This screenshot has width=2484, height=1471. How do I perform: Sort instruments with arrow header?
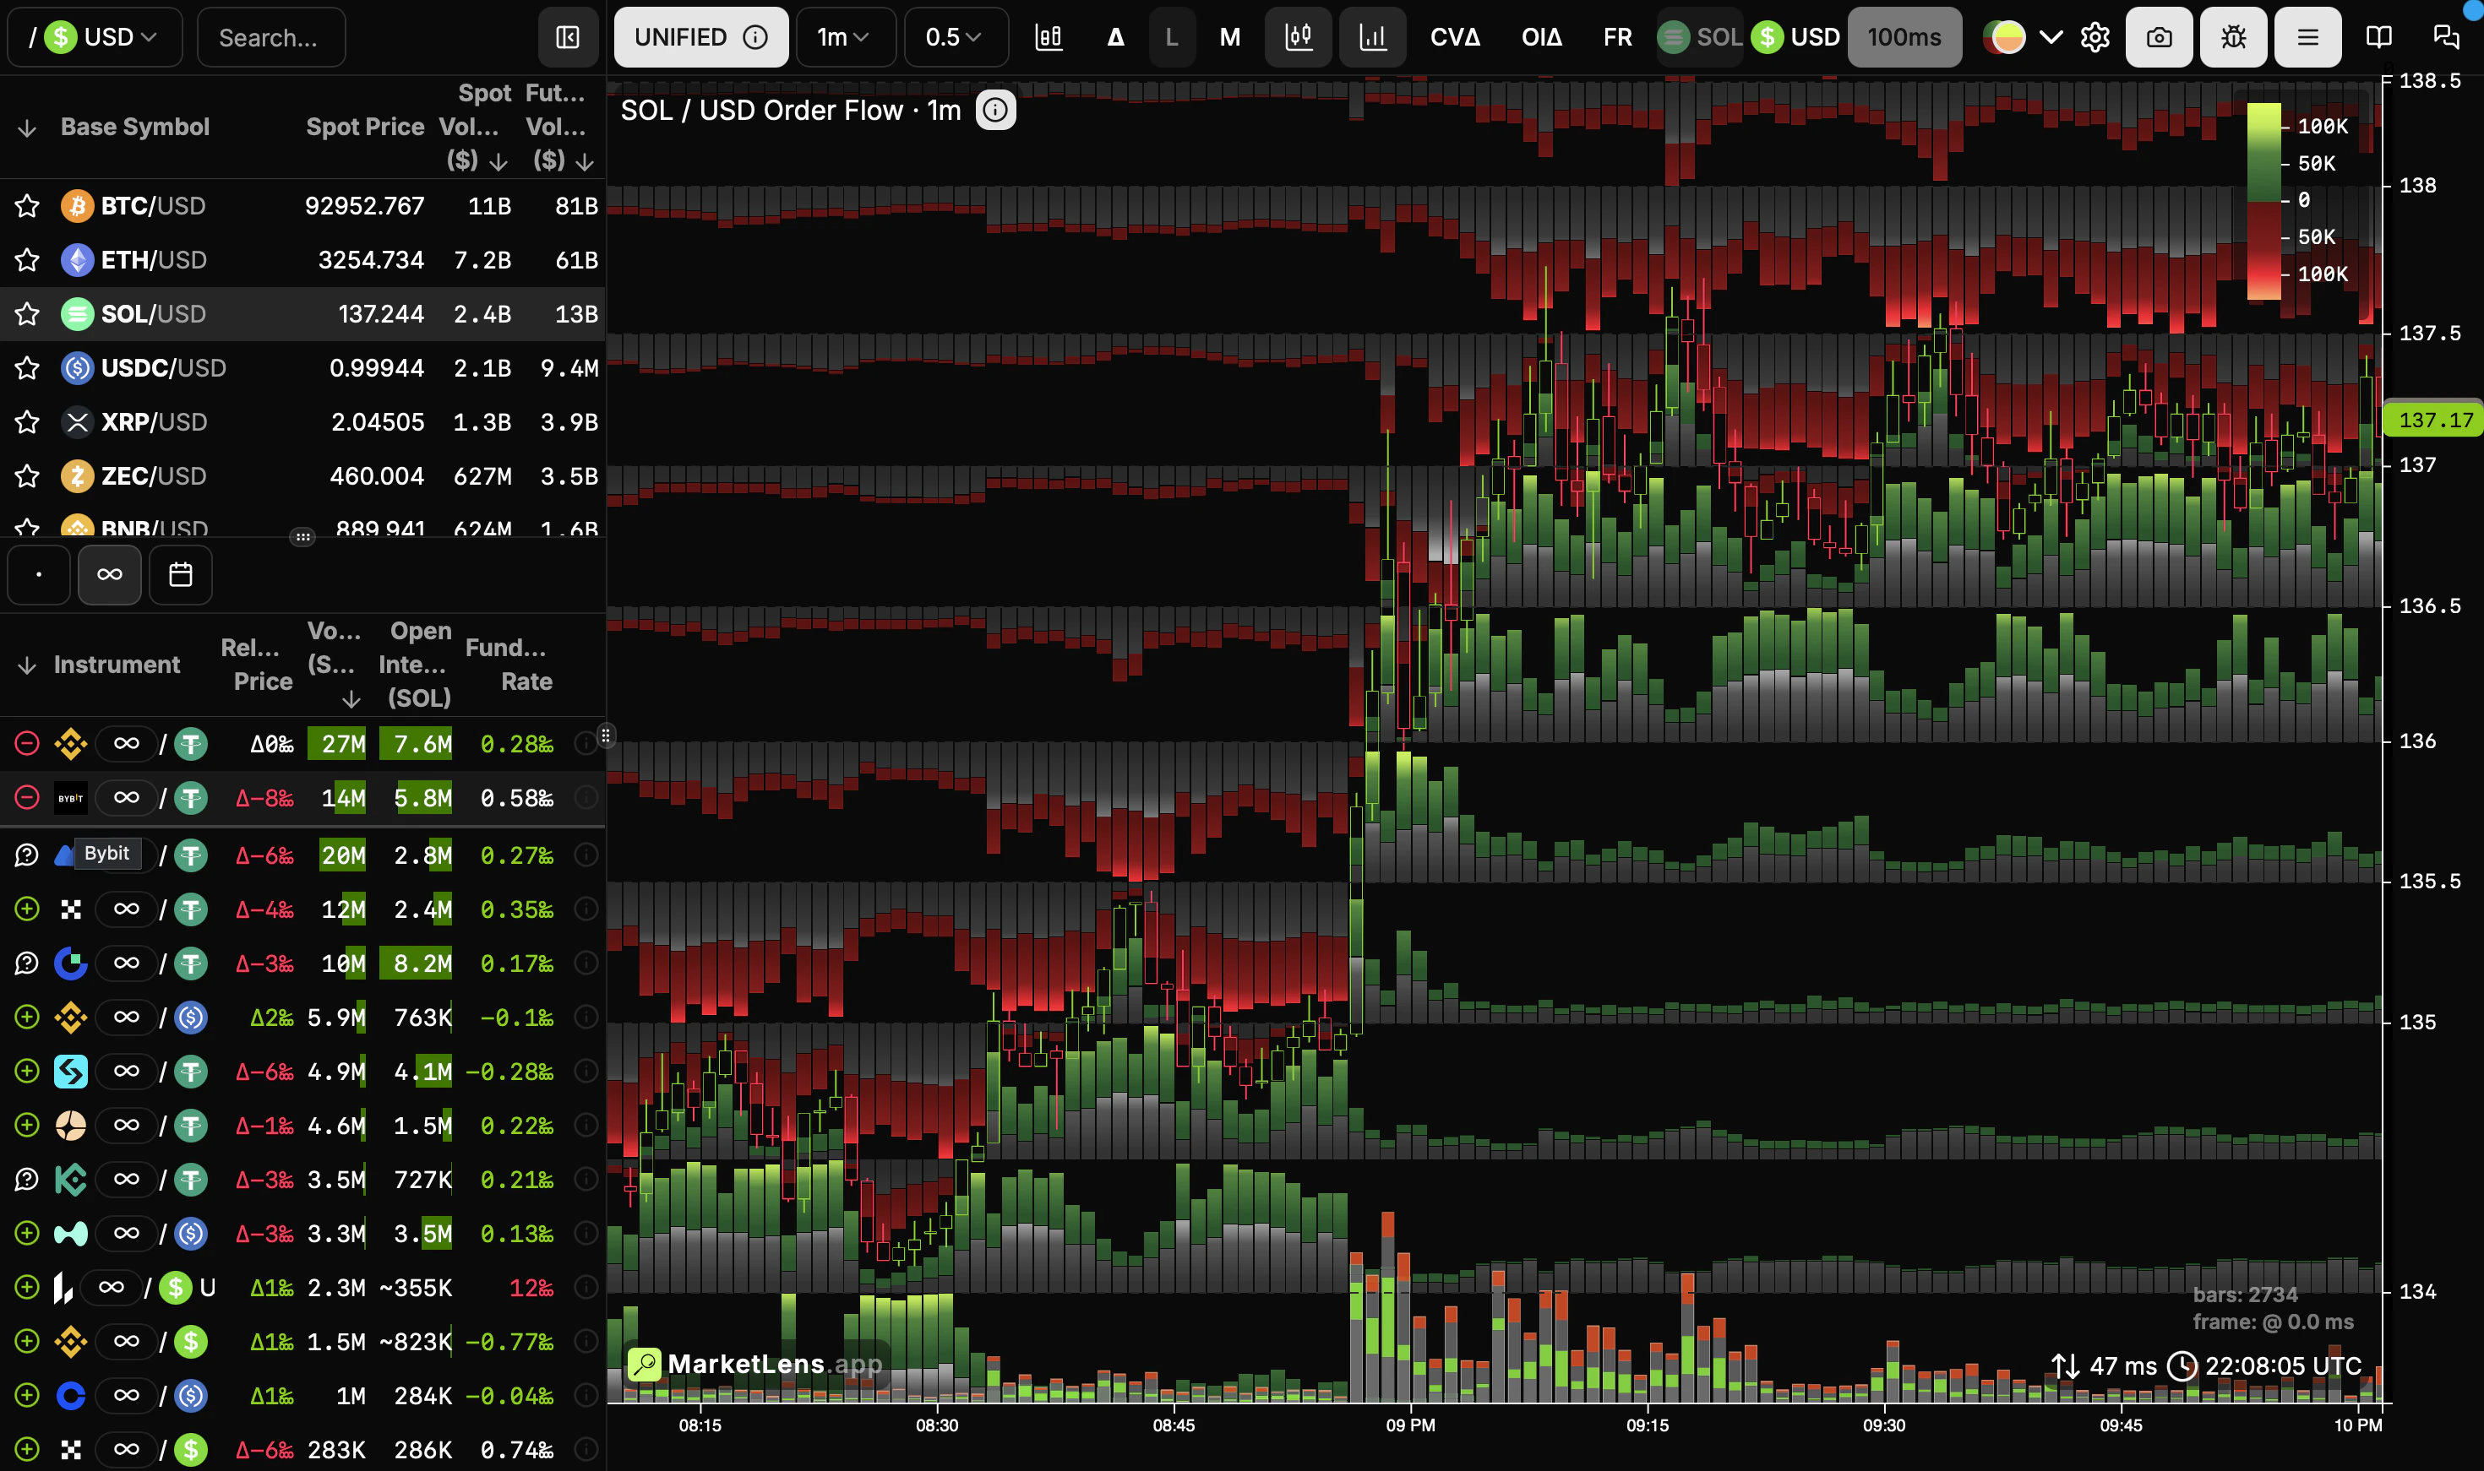[x=28, y=665]
